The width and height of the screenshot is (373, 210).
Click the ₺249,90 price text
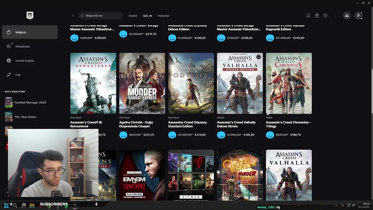click(299, 38)
